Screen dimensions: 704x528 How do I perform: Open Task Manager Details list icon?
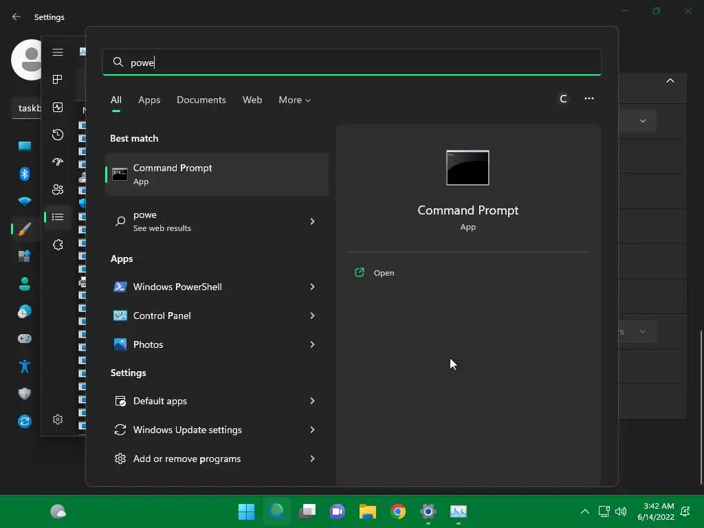pos(58,217)
